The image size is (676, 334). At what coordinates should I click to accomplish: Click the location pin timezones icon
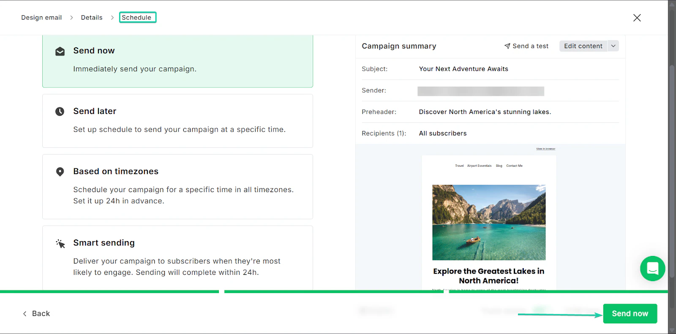click(60, 172)
